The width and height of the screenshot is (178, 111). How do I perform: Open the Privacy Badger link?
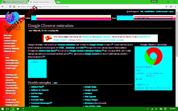91,100
